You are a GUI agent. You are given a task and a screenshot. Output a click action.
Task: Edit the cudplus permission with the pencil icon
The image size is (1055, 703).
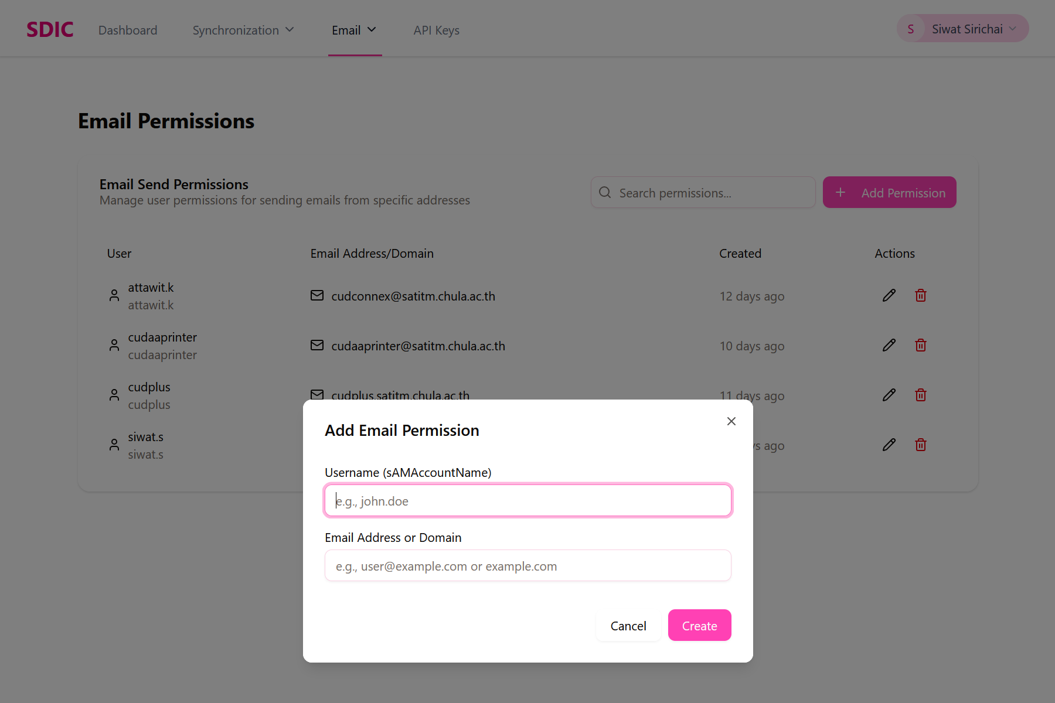[889, 395]
